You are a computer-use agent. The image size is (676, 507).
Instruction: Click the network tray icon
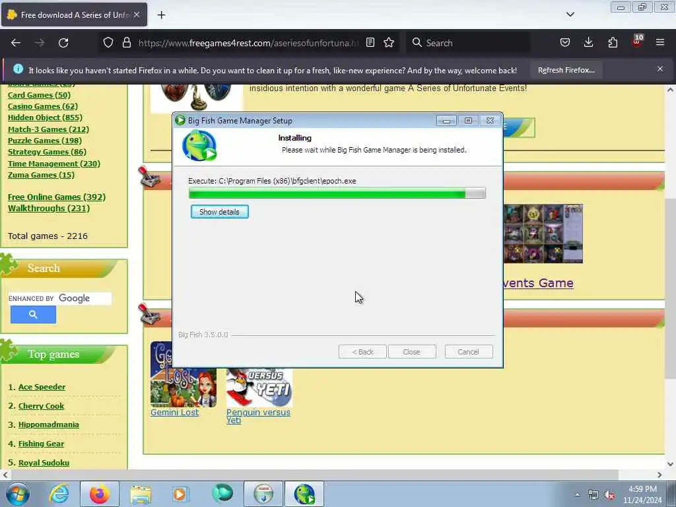click(593, 495)
